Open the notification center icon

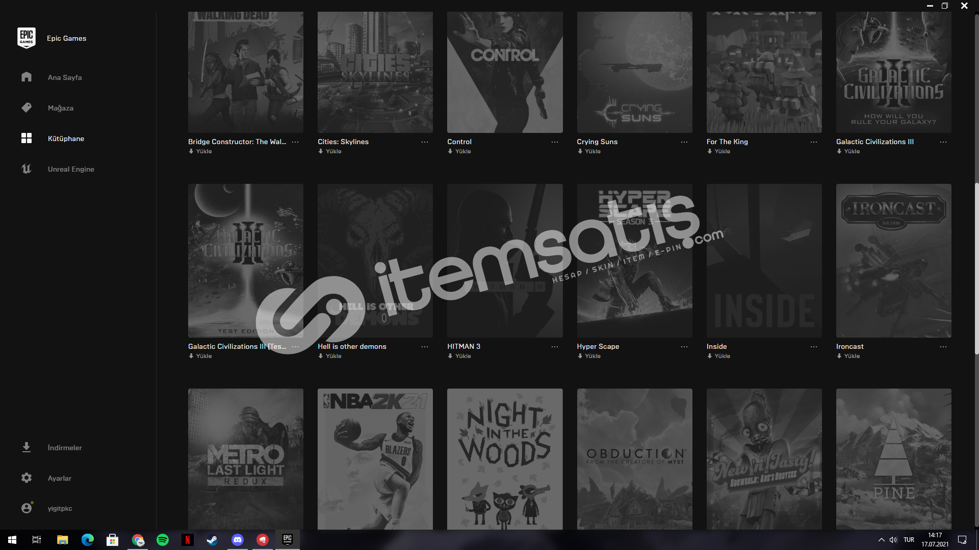pyautogui.click(x=962, y=540)
